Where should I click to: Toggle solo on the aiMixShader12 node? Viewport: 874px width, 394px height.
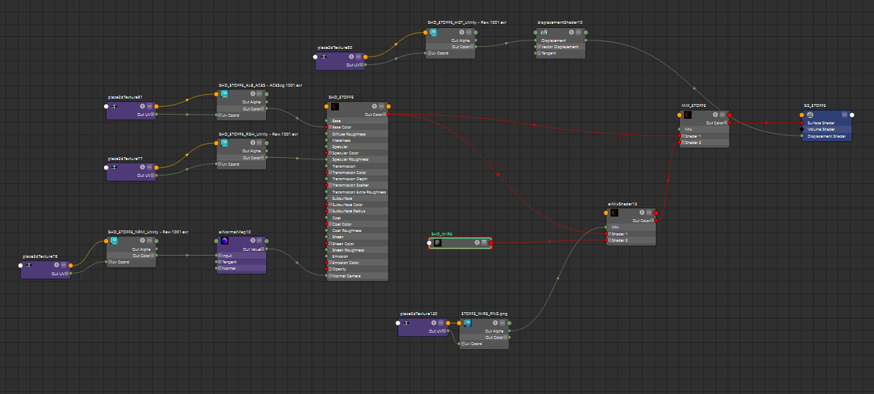642,212
